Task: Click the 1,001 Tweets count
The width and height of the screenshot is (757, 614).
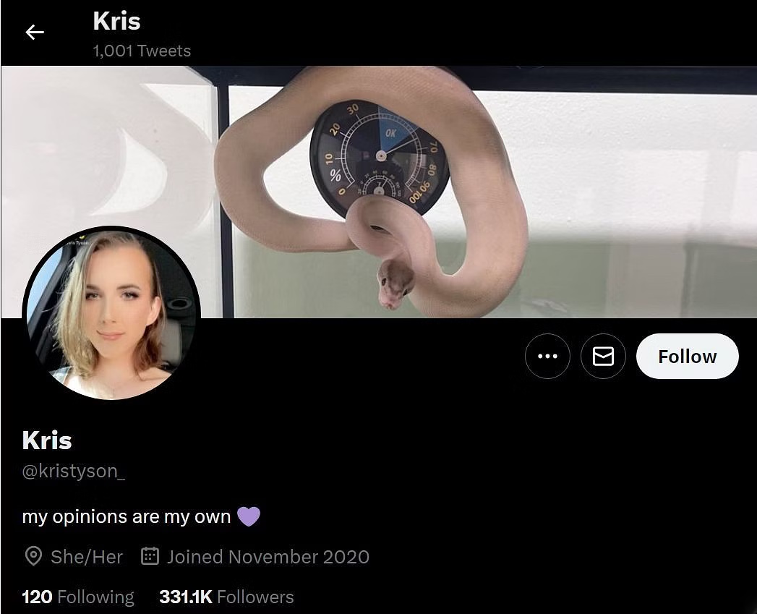Action: [142, 51]
